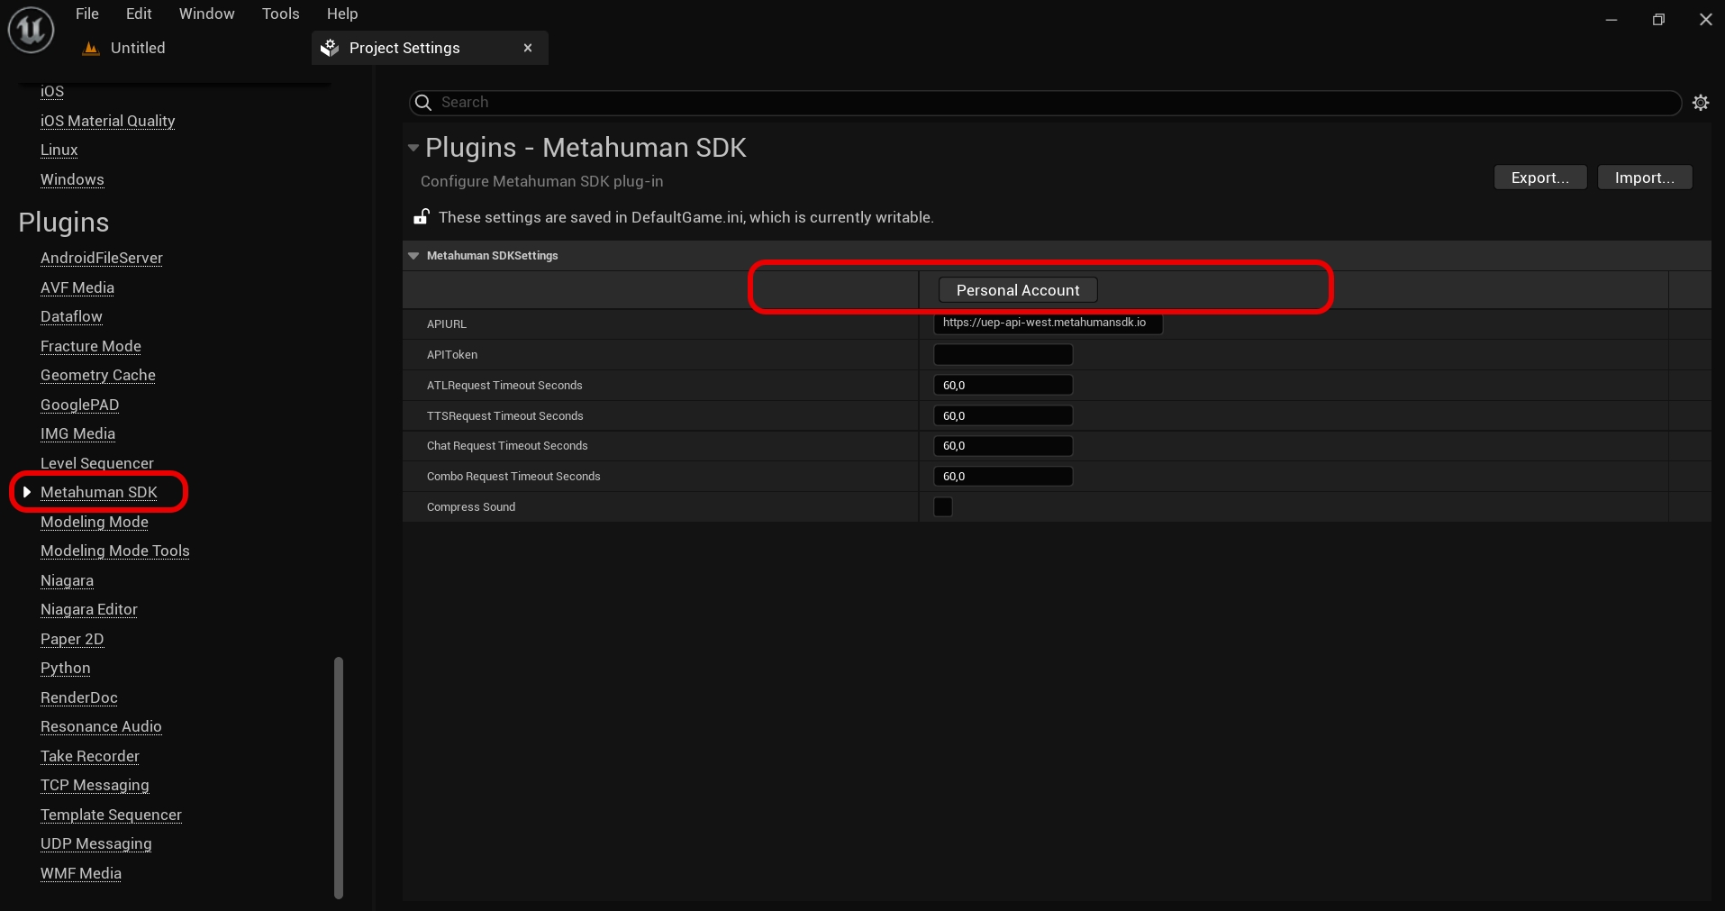The image size is (1725, 911).
Task: Click the Export... button
Action: pyautogui.click(x=1539, y=178)
